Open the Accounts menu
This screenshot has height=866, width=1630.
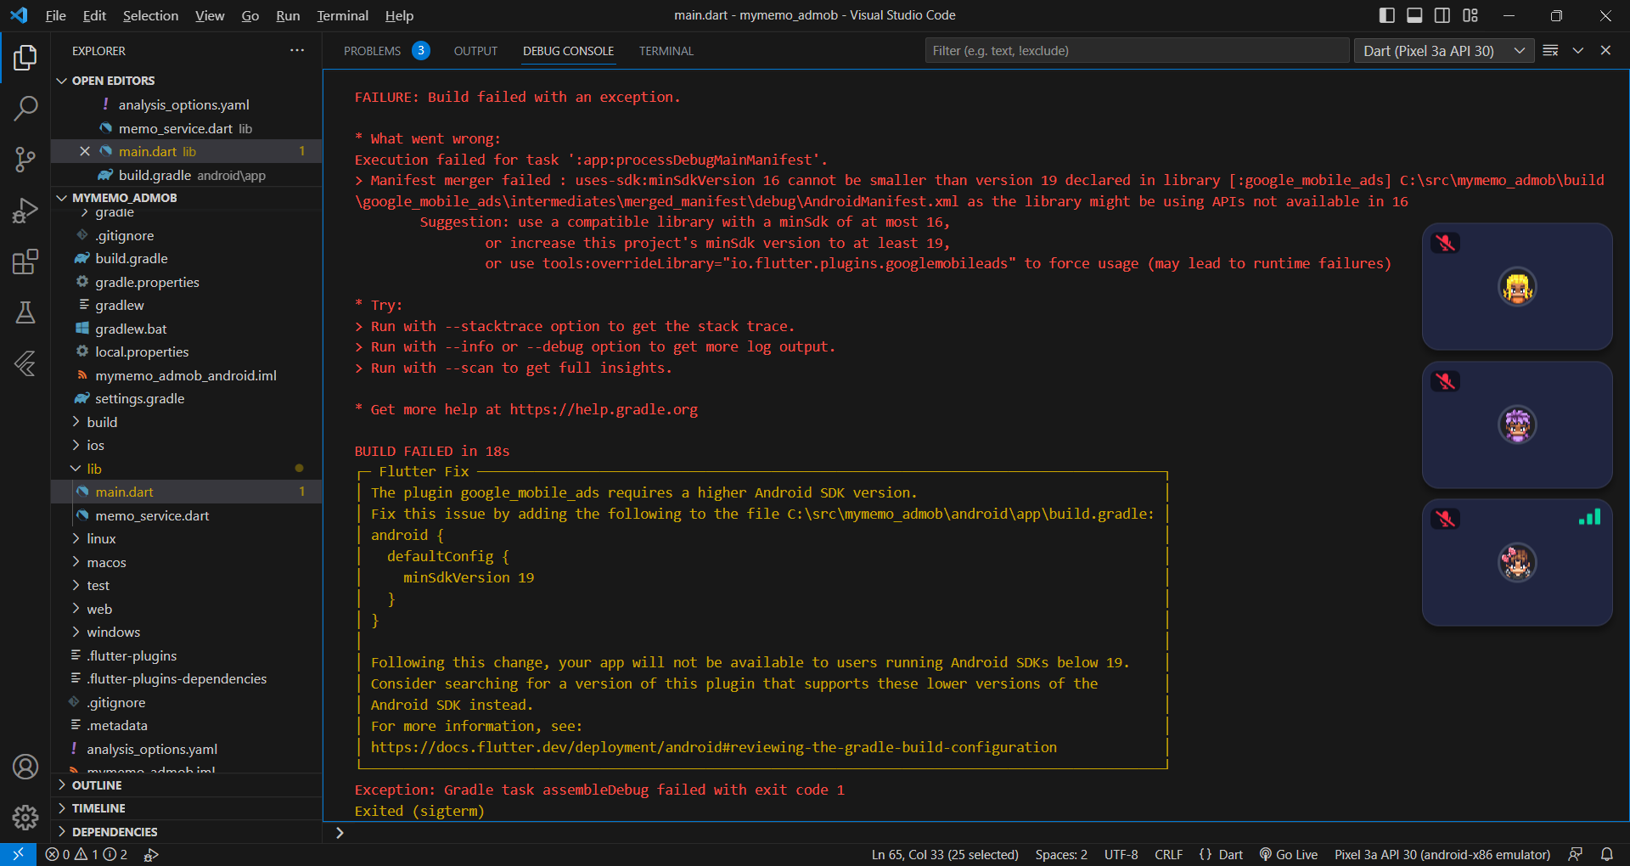(x=25, y=767)
